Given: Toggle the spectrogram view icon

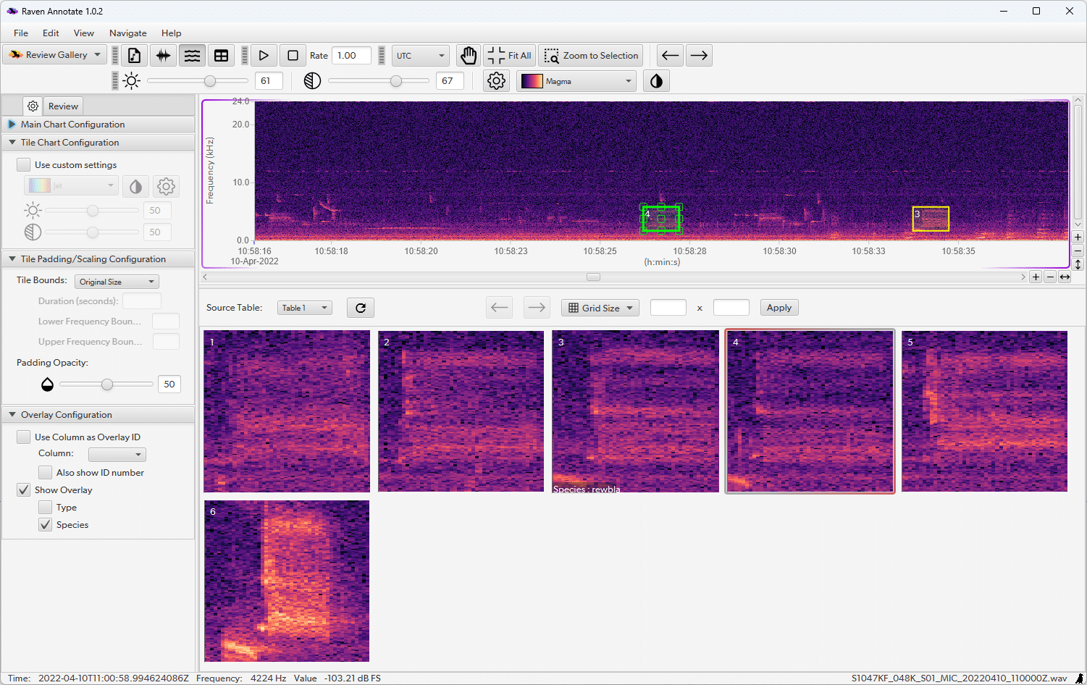Looking at the screenshot, I should point(192,56).
